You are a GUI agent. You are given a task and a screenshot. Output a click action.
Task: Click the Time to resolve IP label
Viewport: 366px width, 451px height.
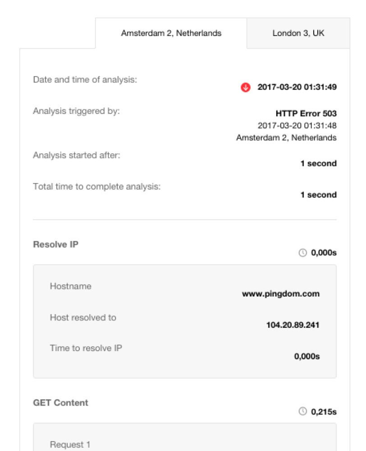click(x=86, y=348)
